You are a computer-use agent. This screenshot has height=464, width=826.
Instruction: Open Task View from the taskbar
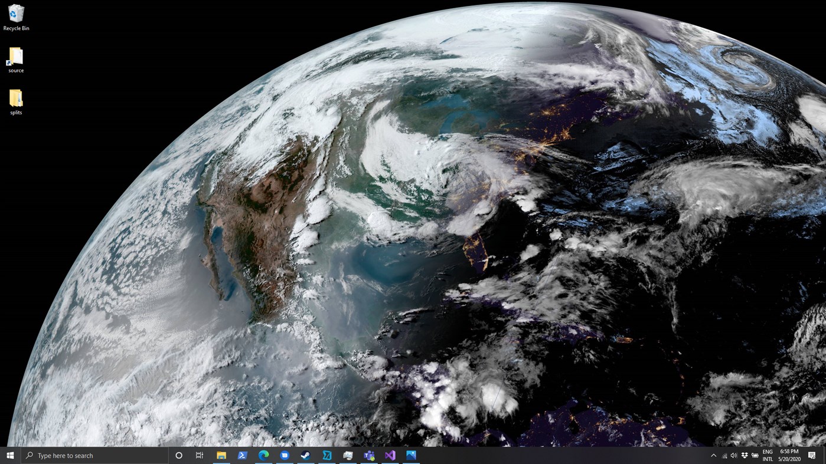coord(199,455)
